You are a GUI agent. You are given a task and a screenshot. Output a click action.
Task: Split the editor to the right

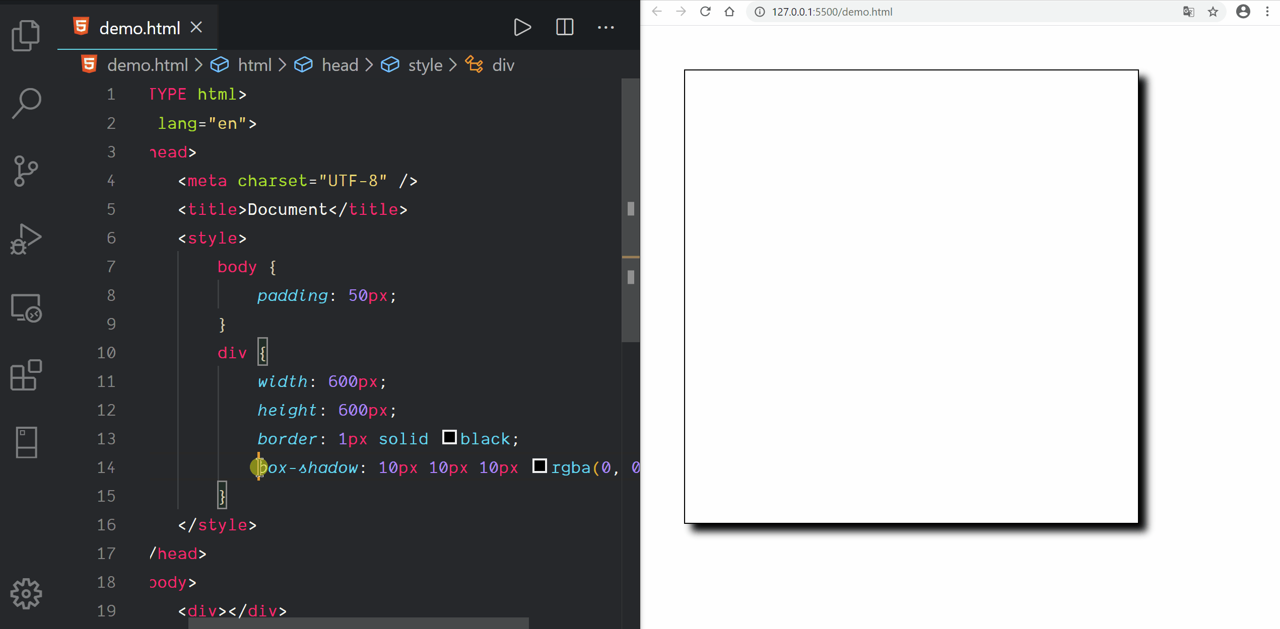coord(564,27)
